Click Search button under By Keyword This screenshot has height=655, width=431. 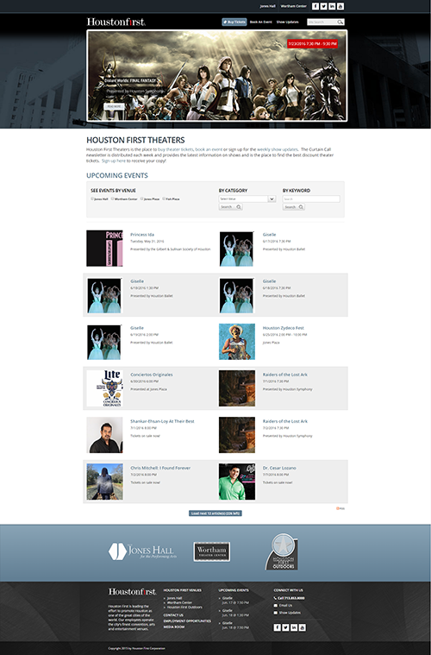294,207
